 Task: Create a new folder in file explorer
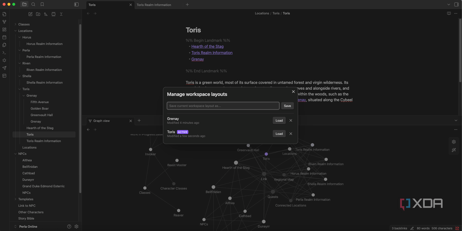[38, 14]
